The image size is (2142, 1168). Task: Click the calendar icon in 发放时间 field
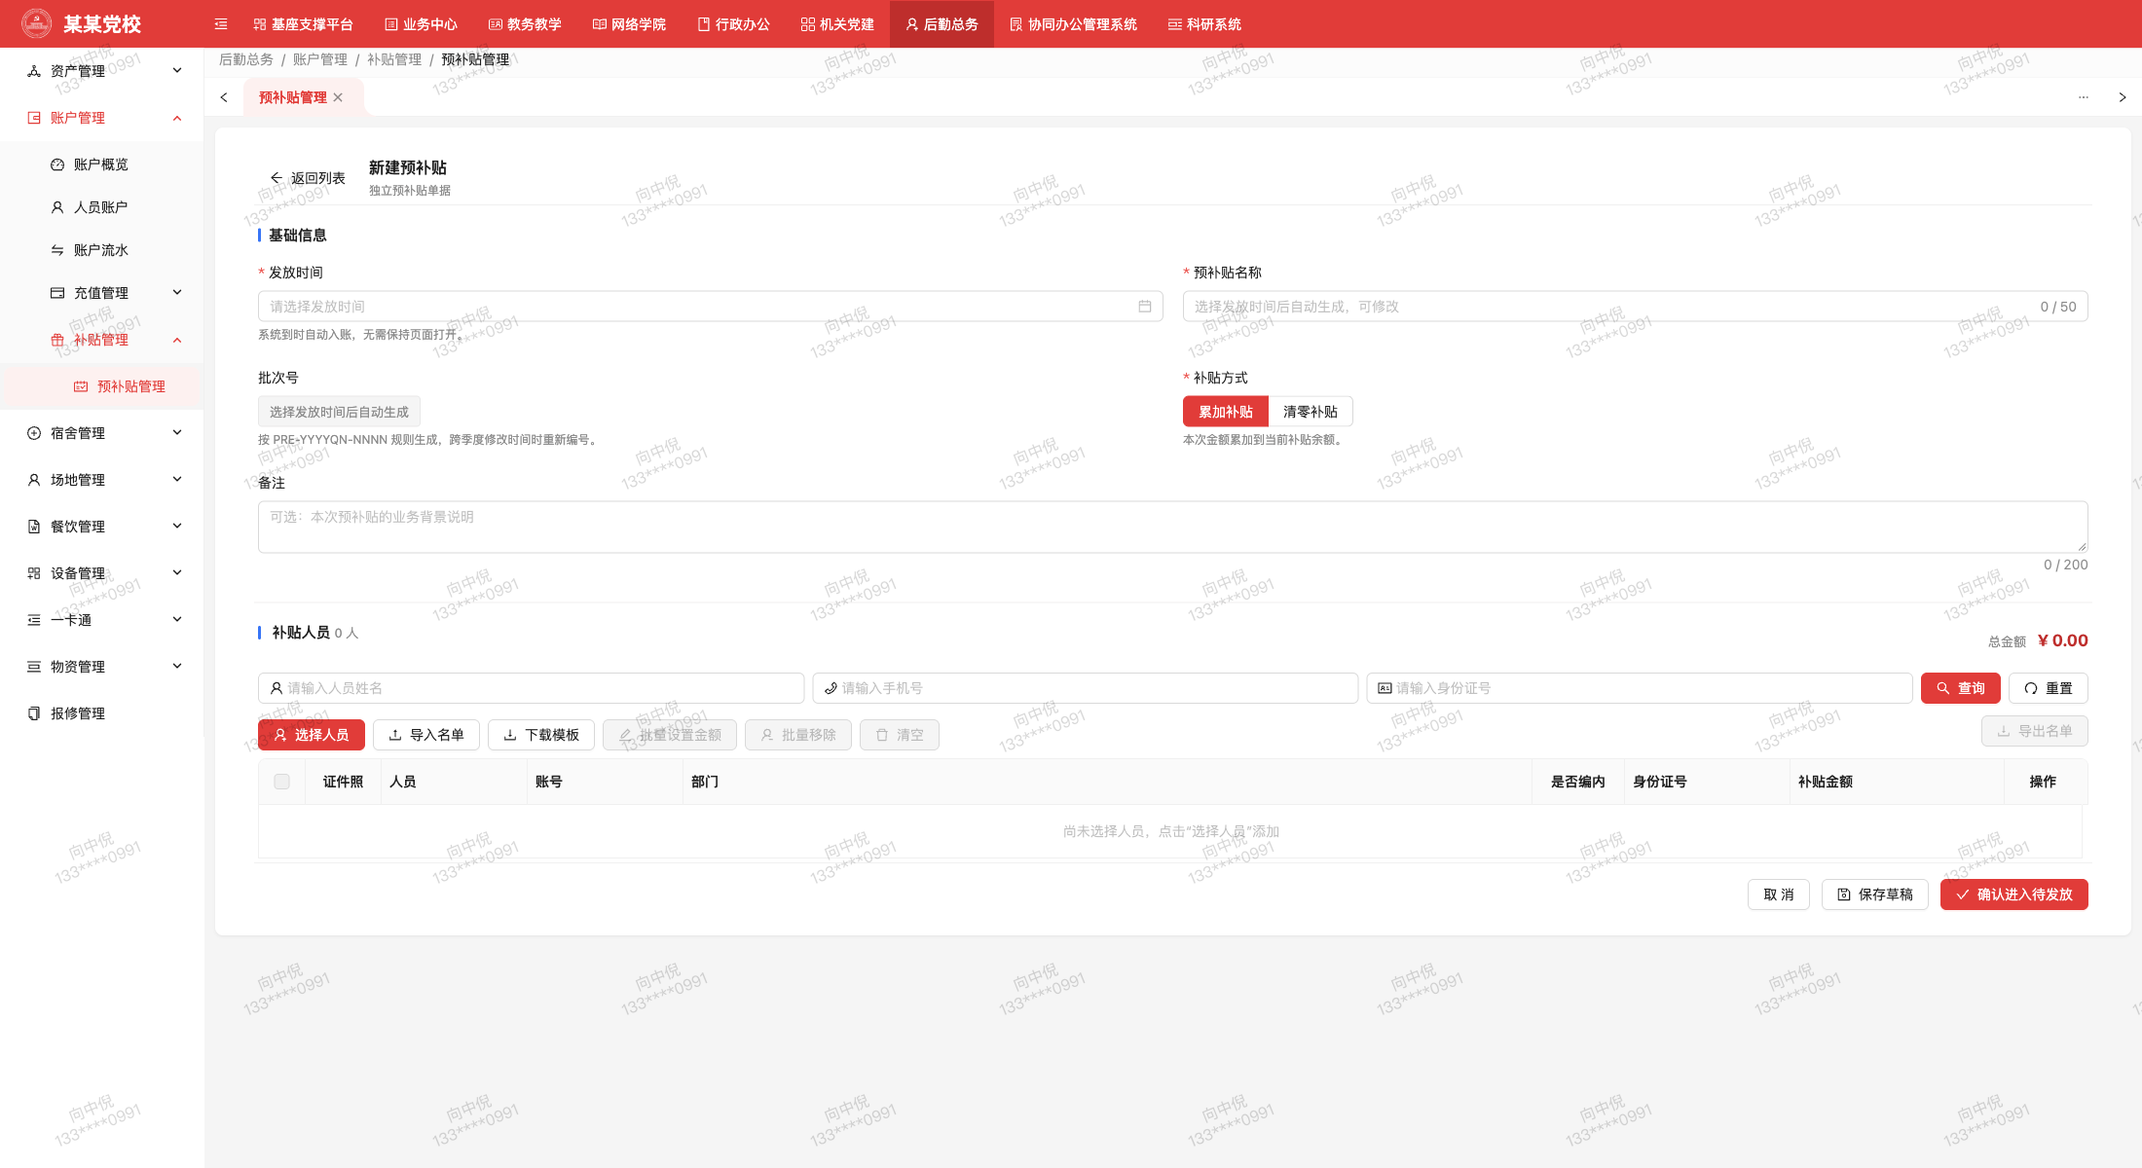point(1145,307)
